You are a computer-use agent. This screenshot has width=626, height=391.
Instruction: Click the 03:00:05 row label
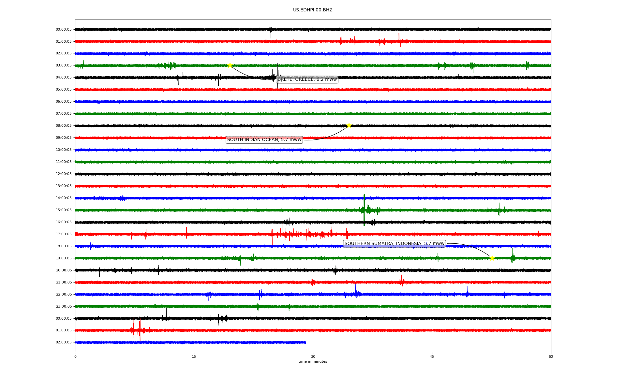pyautogui.click(x=64, y=65)
